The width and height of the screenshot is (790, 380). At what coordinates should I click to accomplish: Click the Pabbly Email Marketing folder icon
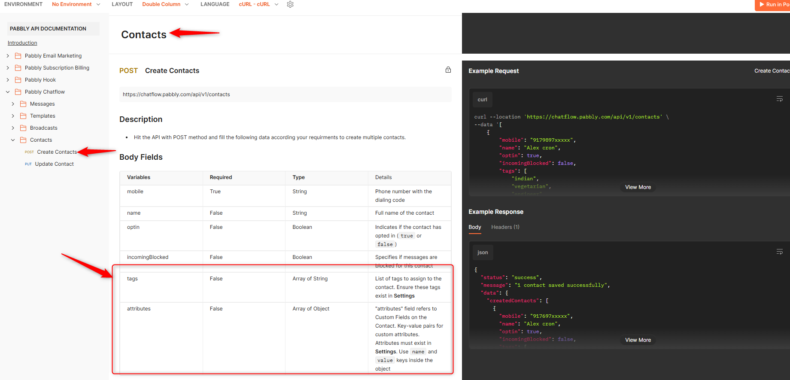18,56
